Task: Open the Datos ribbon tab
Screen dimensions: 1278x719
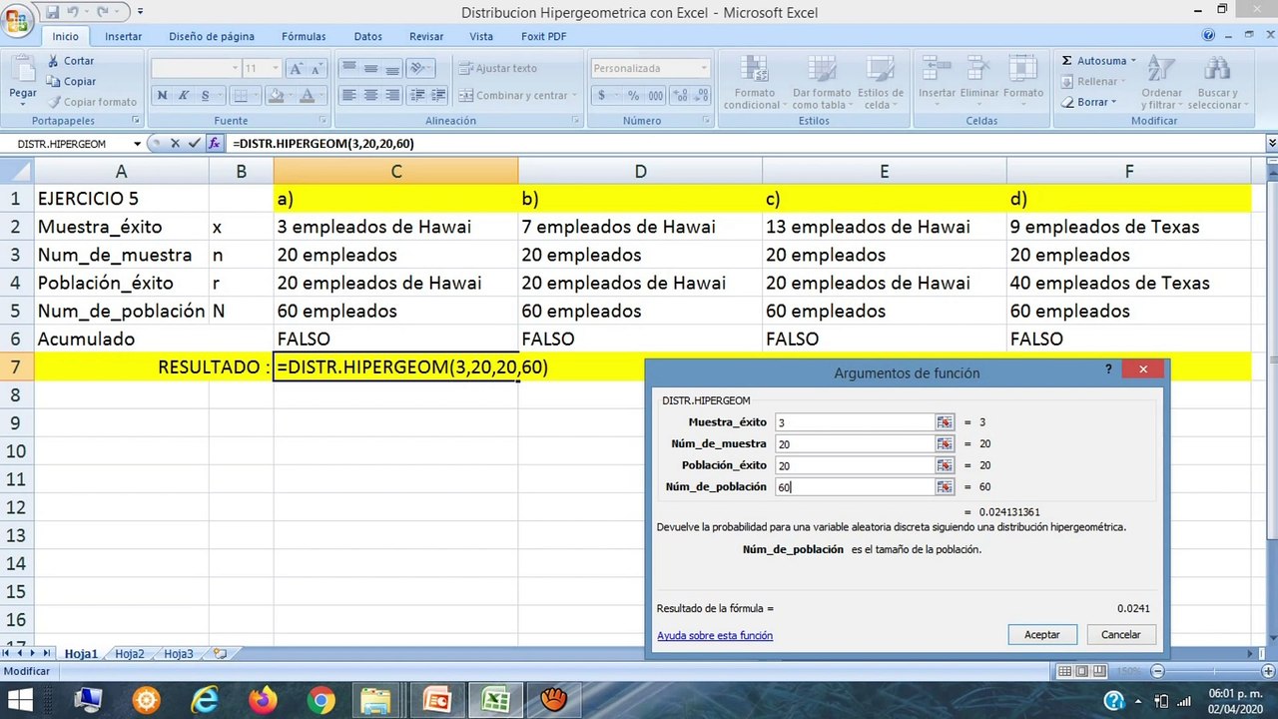Action: pyautogui.click(x=368, y=37)
